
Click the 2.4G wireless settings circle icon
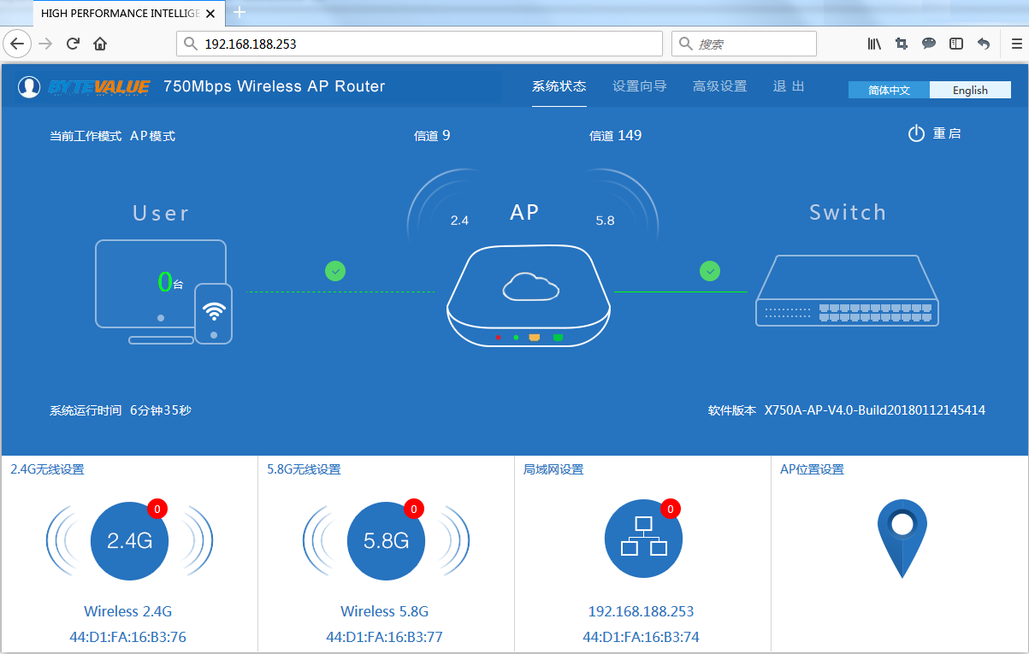[129, 540]
